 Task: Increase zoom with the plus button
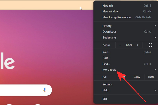[137, 45]
